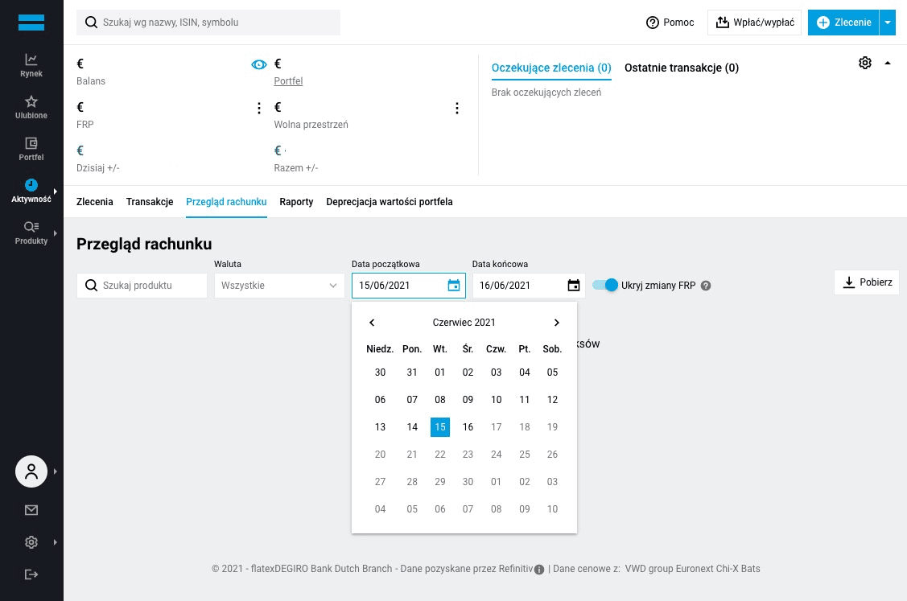The image size is (907, 601).
Task: Collapse the account summary panel arrow
Action: (888, 63)
